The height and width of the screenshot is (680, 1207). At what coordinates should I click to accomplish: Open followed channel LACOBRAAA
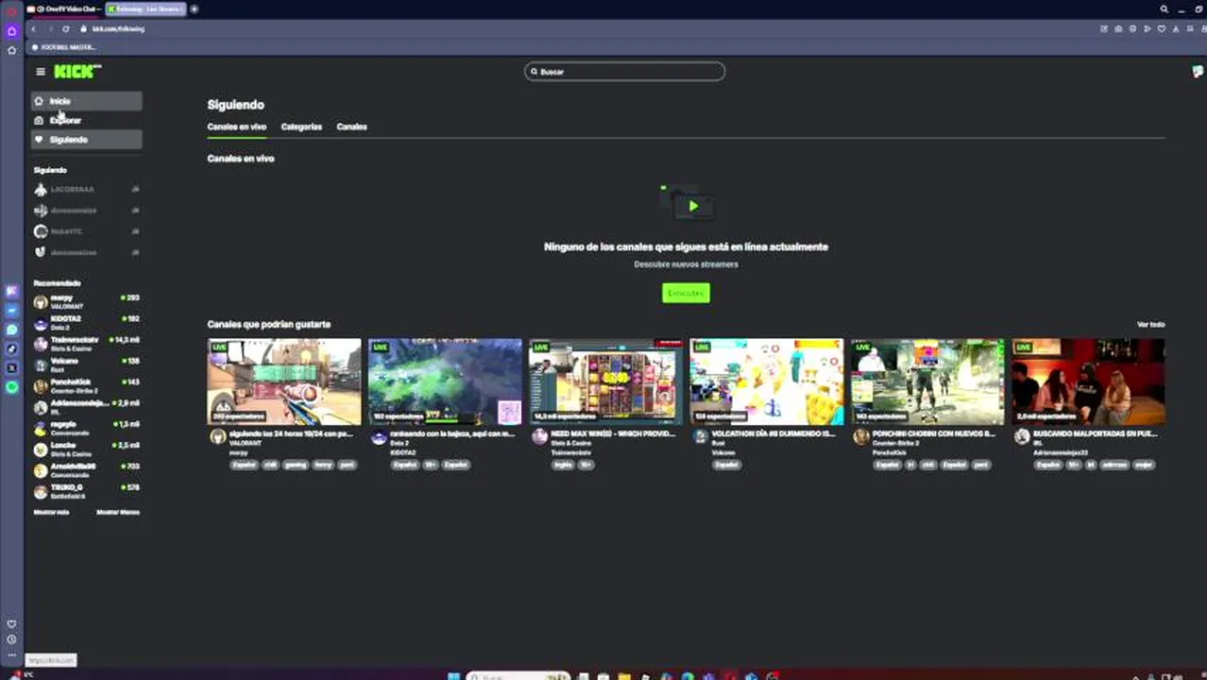tap(86, 189)
